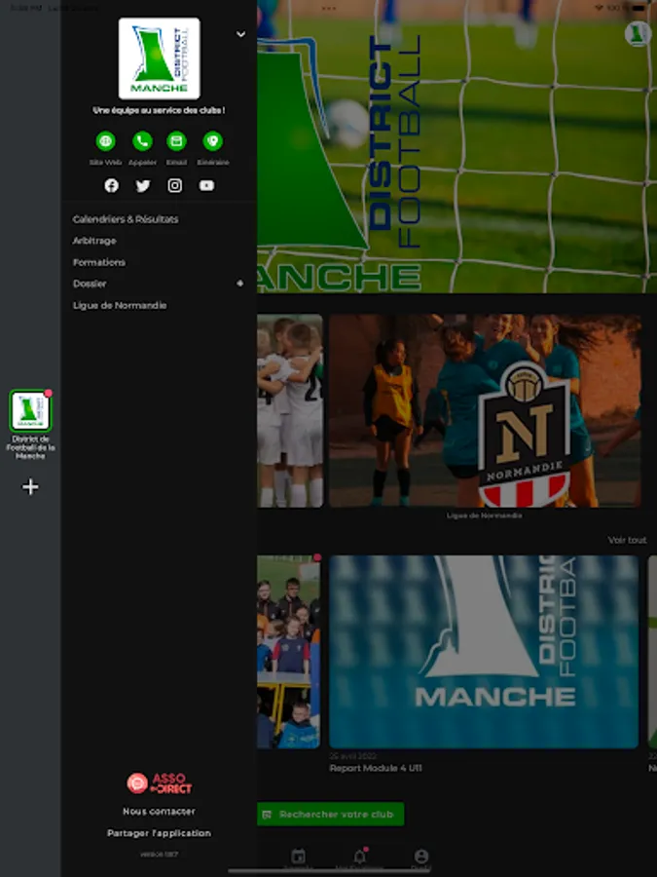Image resolution: width=657 pixels, height=877 pixels.
Task: Click the Voir tout link
Action: tap(628, 540)
